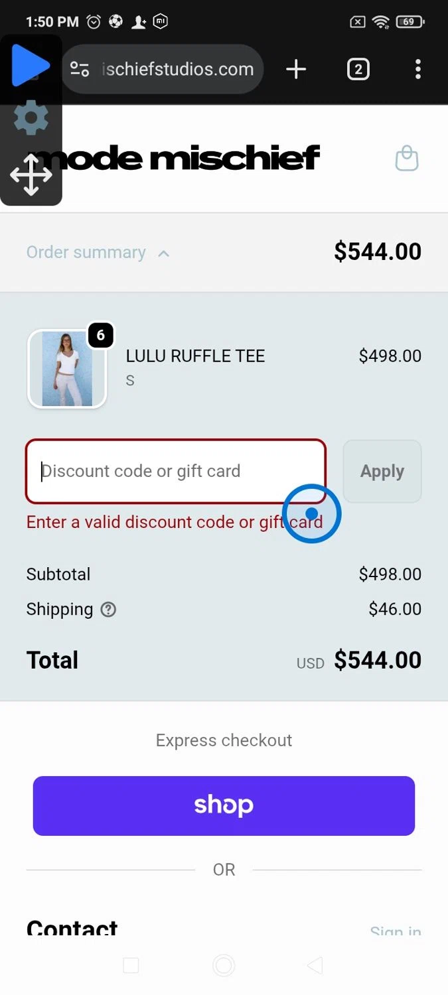The image size is (448, 995).
Task: Tap the Sign in link
Action: click(396, 931)
